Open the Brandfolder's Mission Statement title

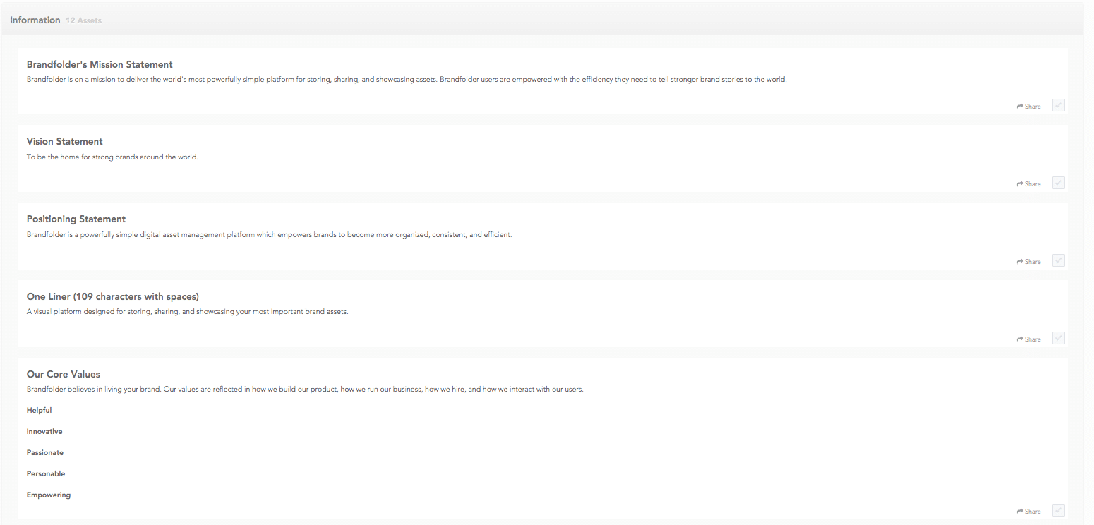click(100, 64)
